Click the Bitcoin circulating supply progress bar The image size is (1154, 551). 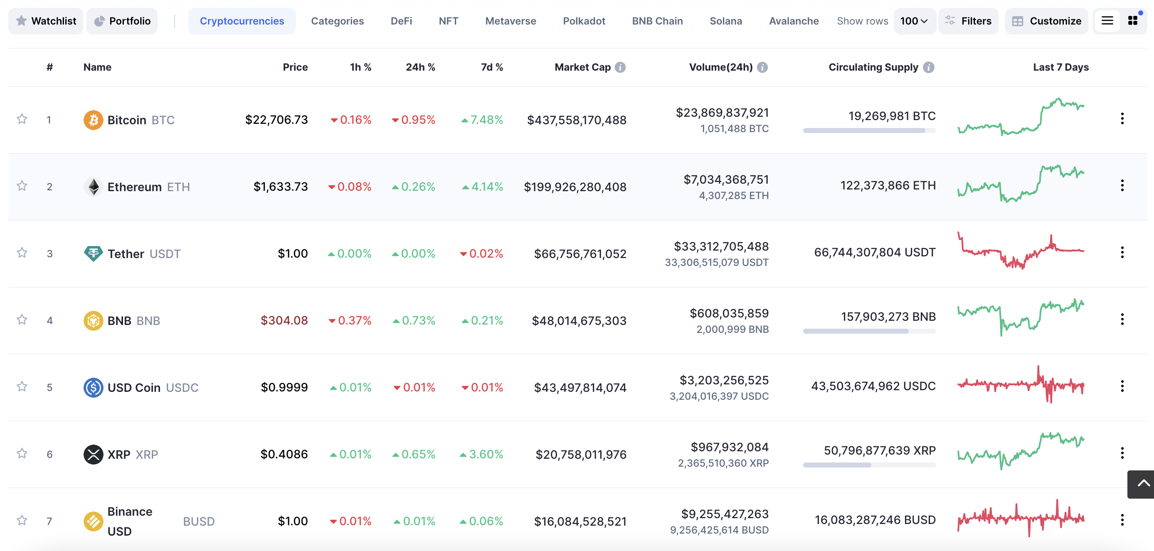(x=869, y=130)
